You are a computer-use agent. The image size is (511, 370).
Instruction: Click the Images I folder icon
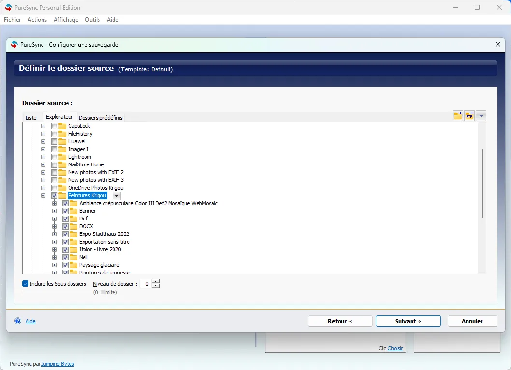click(62, 150)
